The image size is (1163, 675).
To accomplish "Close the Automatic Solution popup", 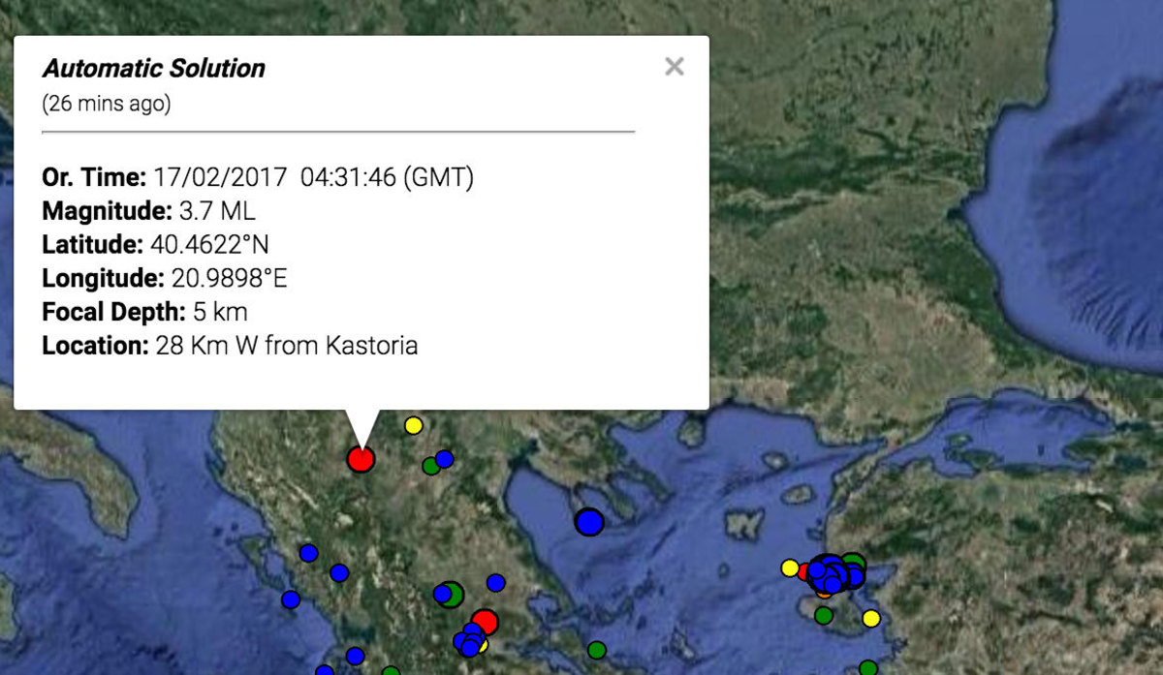I will point(675,67).
